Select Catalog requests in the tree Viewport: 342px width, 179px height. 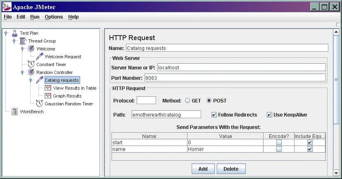tap(62, 80)
